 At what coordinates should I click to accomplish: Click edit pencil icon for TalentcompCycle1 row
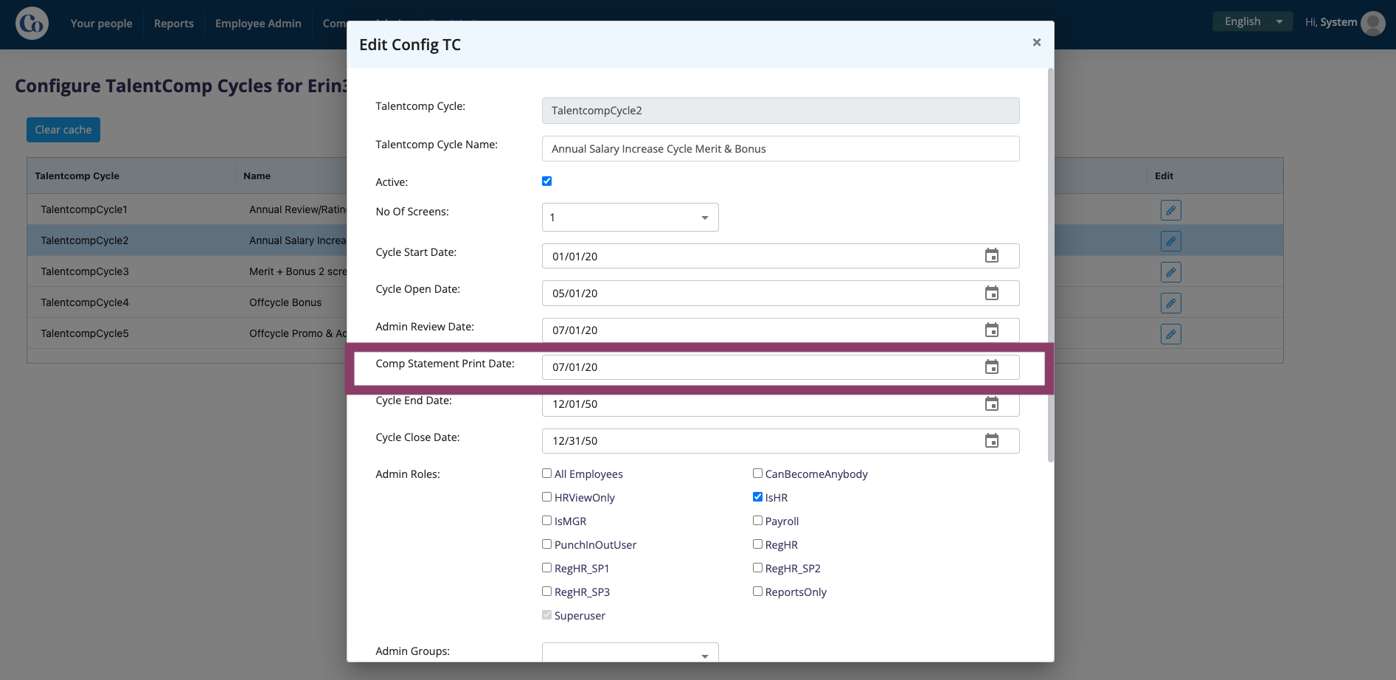click(1170, 210)
